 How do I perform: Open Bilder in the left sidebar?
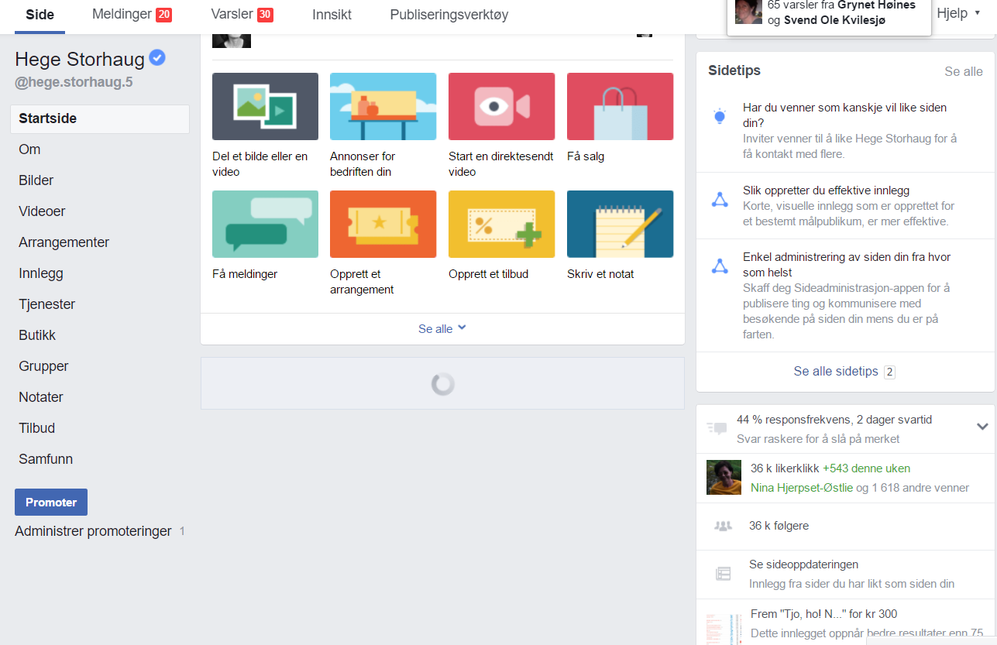click(36, 180)
